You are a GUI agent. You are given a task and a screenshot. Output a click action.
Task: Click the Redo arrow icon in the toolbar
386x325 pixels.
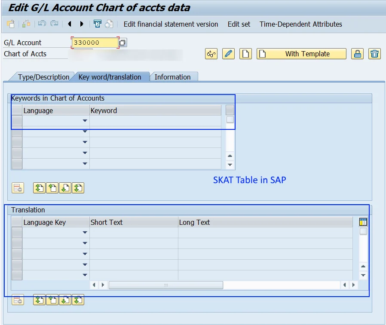(x=54, y=24)
